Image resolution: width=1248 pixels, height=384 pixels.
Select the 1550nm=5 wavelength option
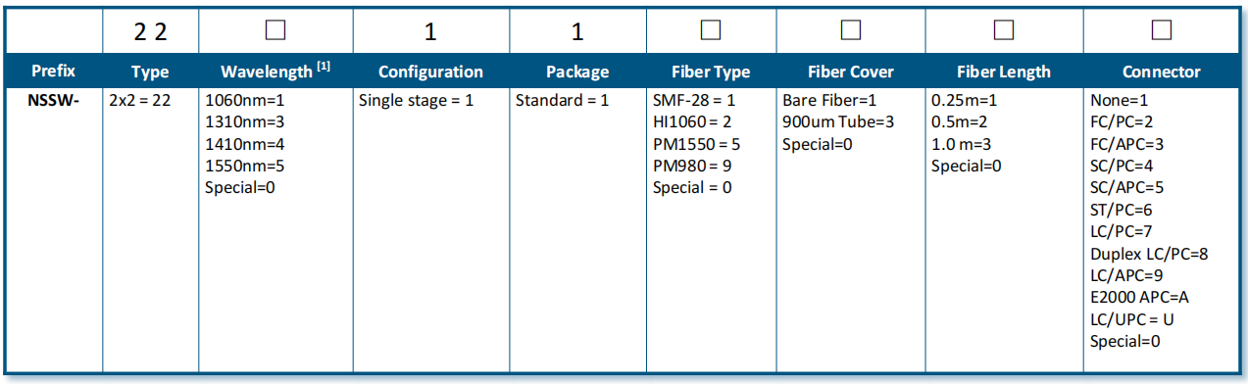point(244,166)
